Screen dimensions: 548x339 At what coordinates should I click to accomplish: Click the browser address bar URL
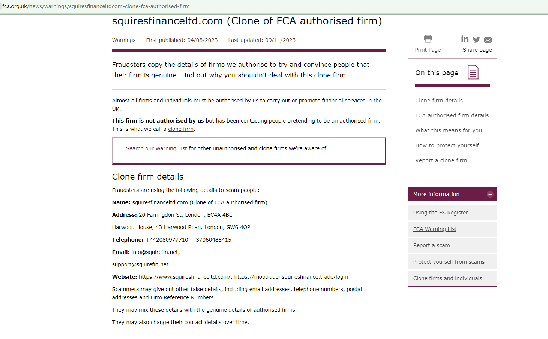[x=96, y=6]
